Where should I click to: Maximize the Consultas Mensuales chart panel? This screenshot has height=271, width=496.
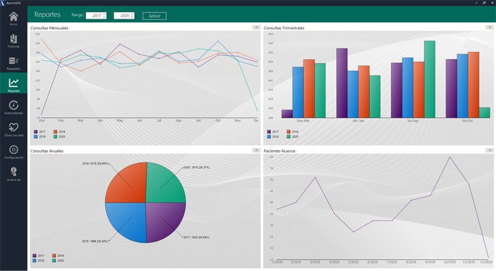255,27
